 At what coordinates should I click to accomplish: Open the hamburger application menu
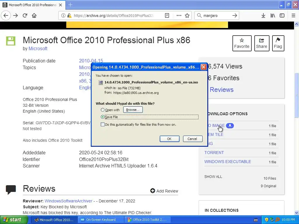[x=293, y=15]
